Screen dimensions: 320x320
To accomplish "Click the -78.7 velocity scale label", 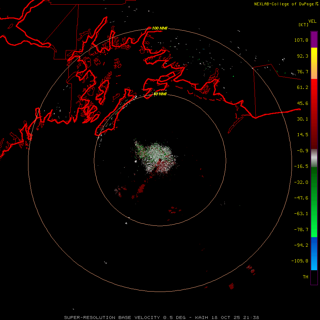I will [x=301, y=230].
